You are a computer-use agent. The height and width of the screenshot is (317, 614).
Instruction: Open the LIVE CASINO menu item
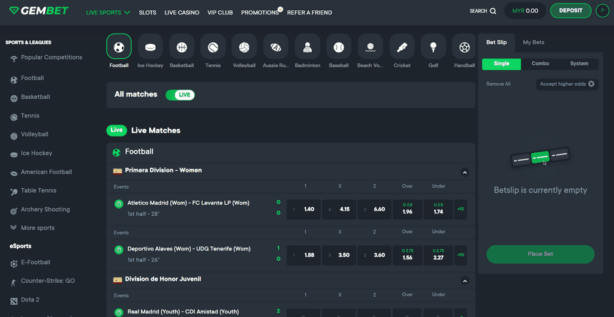182,13
